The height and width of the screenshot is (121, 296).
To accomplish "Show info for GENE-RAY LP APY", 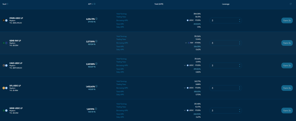I will click(x=97, y=41).
